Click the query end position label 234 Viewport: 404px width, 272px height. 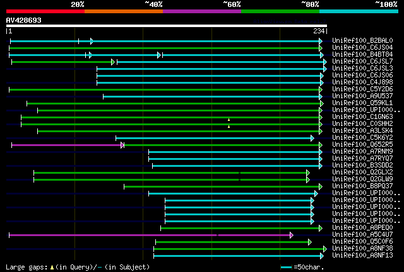click(319, 31)
